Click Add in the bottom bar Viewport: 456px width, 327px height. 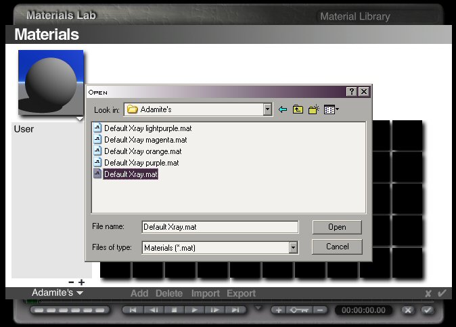point(139,293)
